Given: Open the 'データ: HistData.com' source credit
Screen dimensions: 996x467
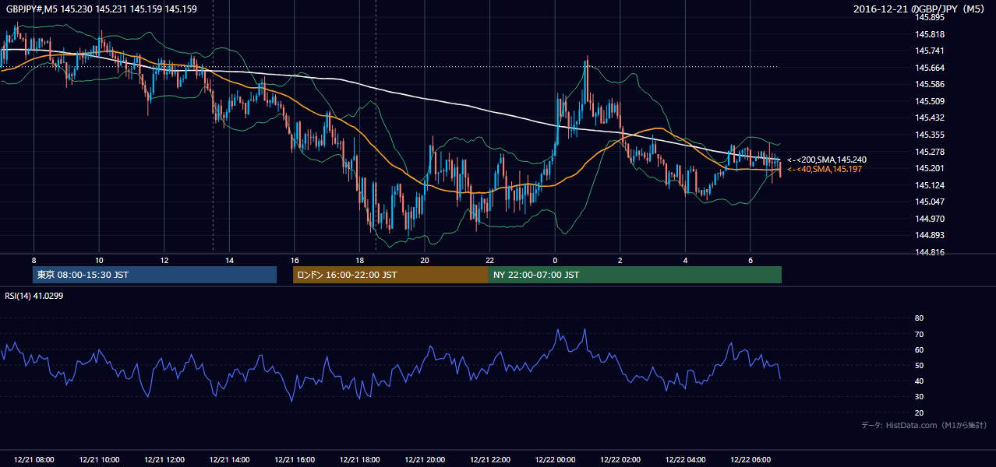Looking at the screenshot, I should pyautogui.click(x=924, y=425).
